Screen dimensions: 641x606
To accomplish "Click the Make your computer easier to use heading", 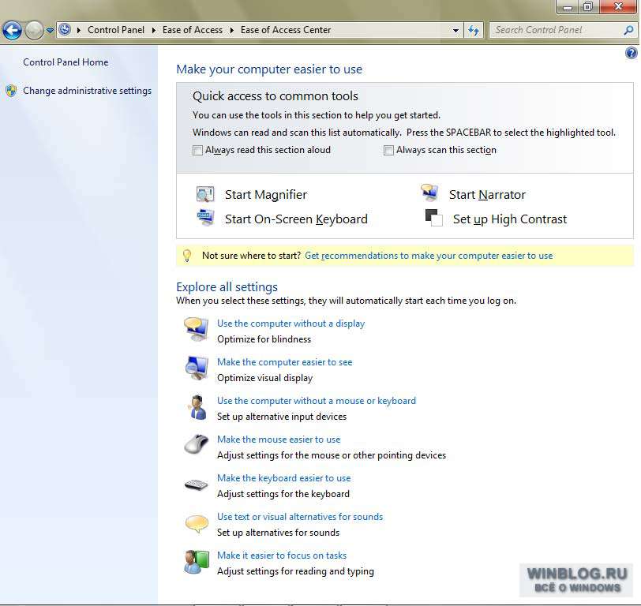I will coord(269,69).
